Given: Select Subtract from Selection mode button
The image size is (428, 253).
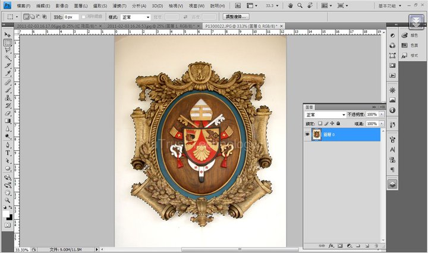Looking at the screenshot, I should 38,17.
